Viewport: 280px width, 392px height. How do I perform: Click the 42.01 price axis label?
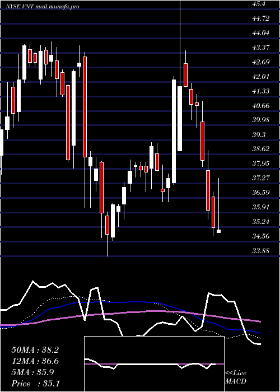[x=261, y=76]
